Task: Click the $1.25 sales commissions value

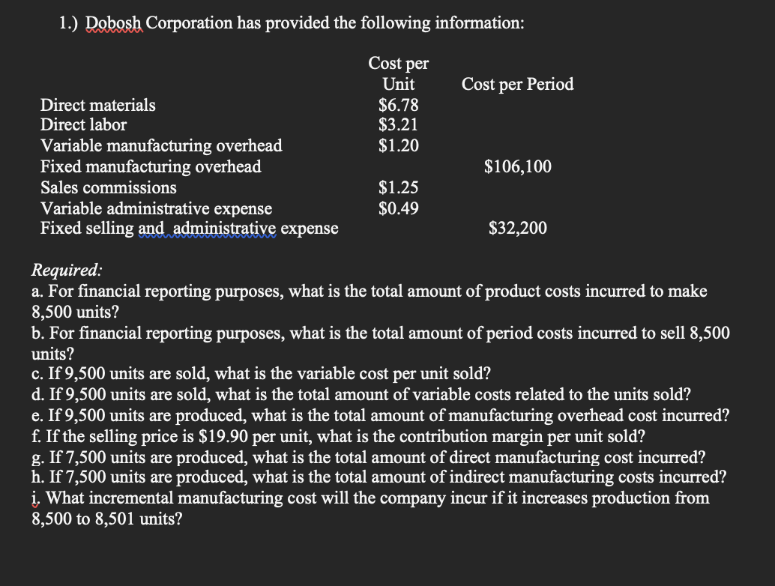Action: [x=399, y=187]
